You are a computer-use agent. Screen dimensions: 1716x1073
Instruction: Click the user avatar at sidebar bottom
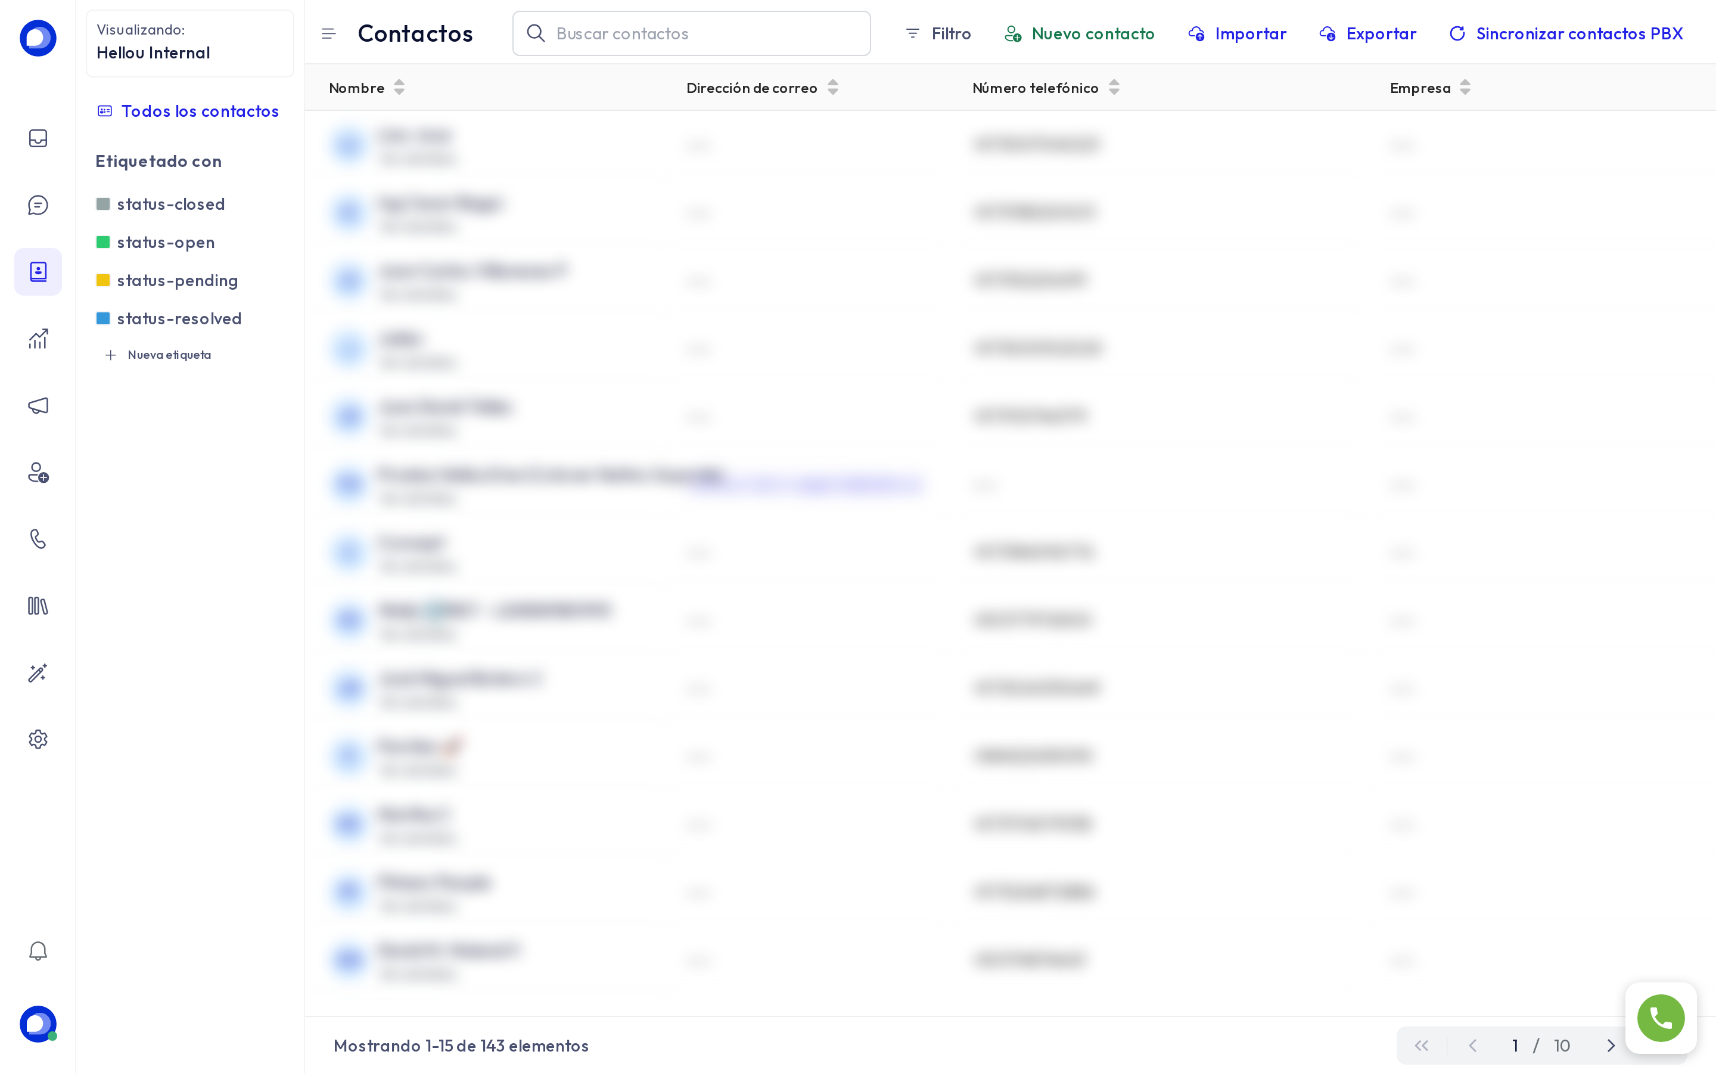38,1024
